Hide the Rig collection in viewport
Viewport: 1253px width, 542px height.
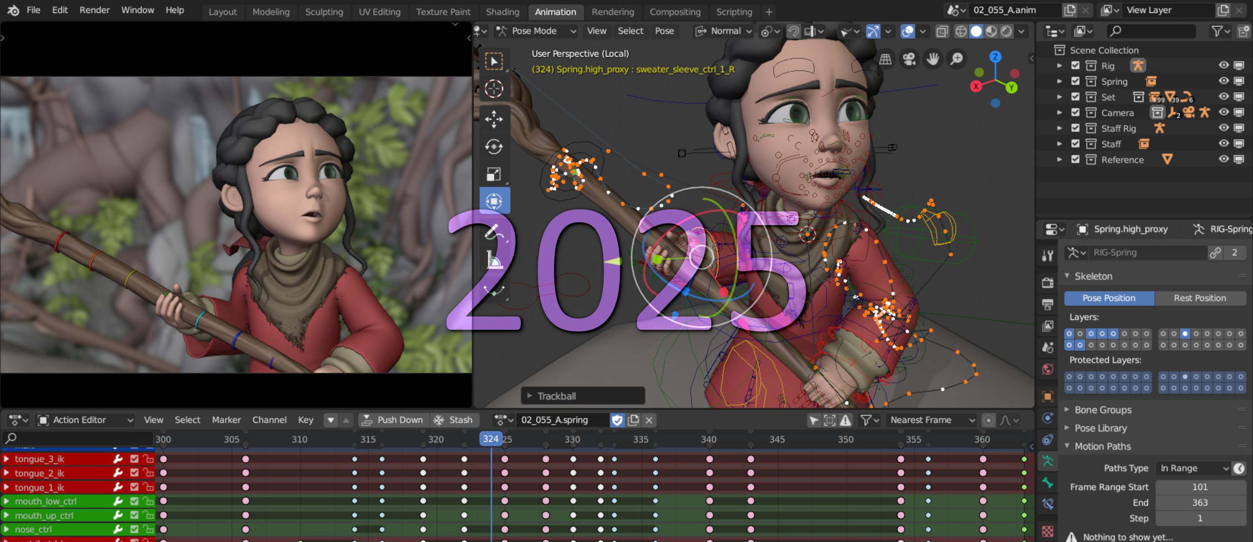pyautogui.click(x=1223, y=65)
